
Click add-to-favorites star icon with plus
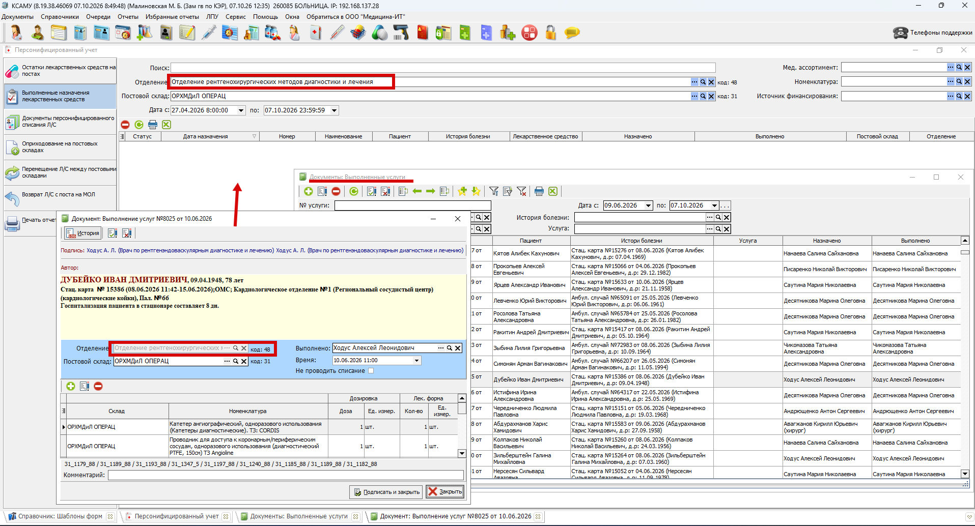pyautogui.click(x=462, y=191)
